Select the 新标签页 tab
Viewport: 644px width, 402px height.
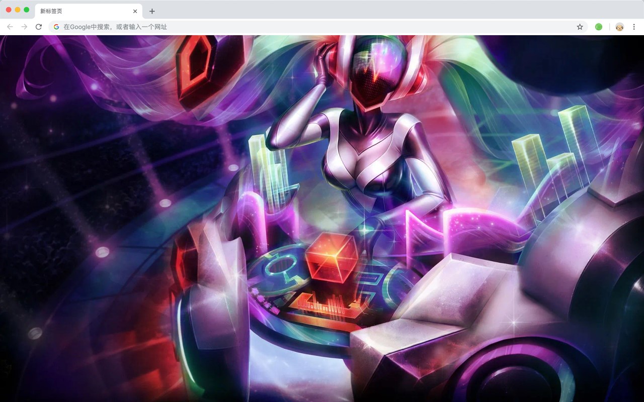pos(88,11)
